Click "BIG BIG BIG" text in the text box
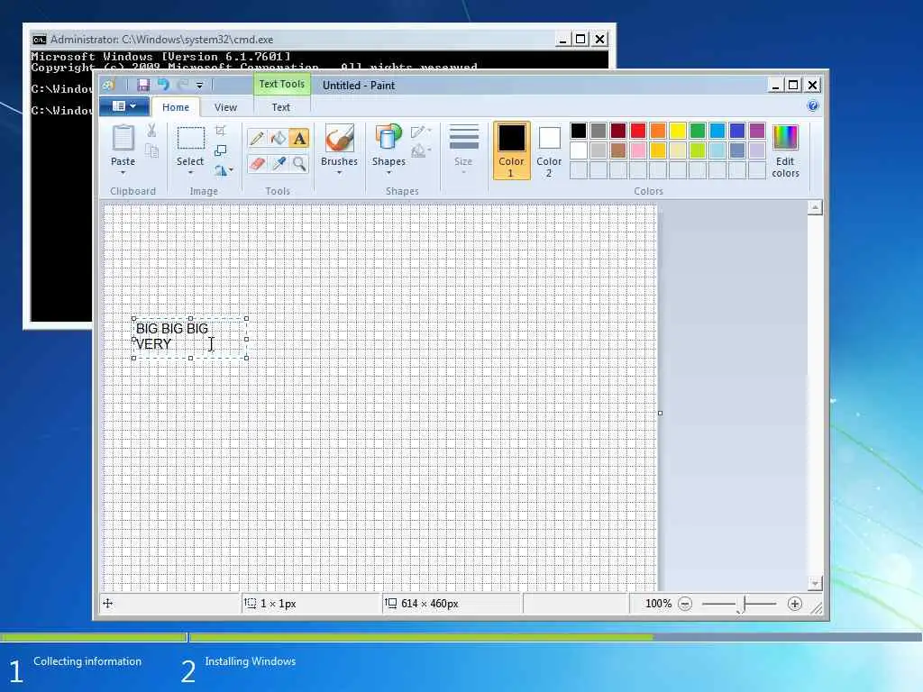Viewport: 923px width, 692px height. 172,329
